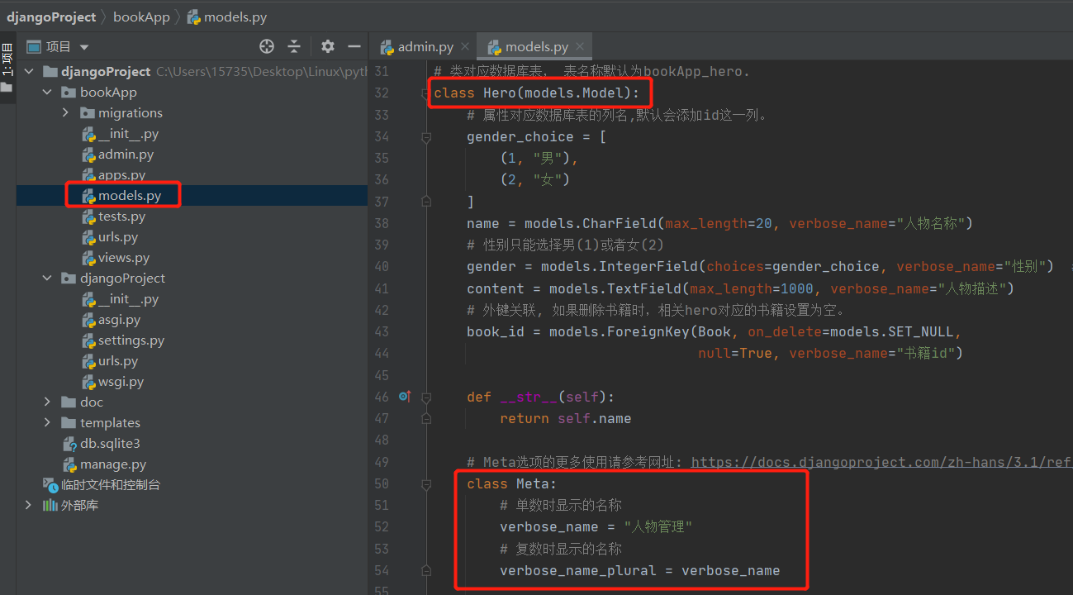Switch to the admin.py editor tab

point(425,47)
